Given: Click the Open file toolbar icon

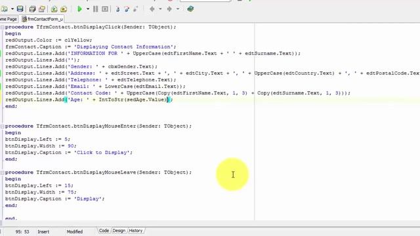Looking at the screenshot, I should (x=4, y=9).
